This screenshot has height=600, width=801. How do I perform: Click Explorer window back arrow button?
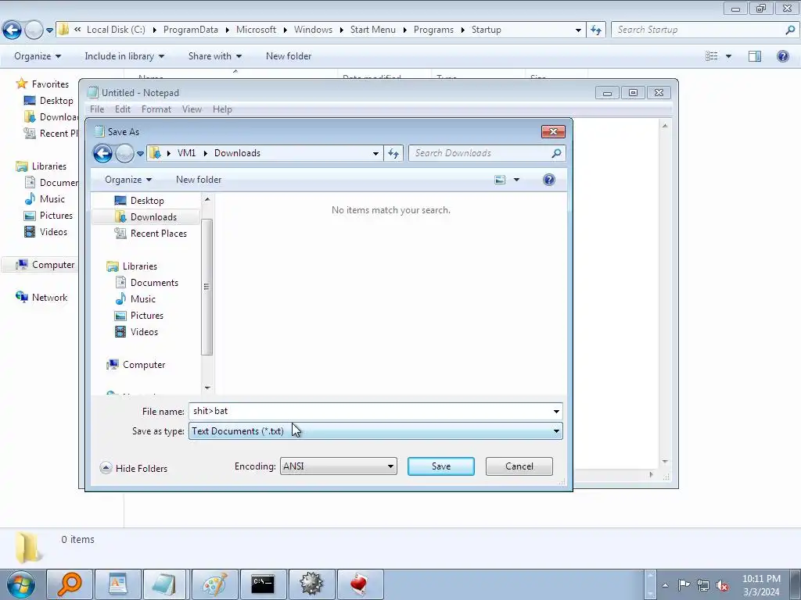12,30
